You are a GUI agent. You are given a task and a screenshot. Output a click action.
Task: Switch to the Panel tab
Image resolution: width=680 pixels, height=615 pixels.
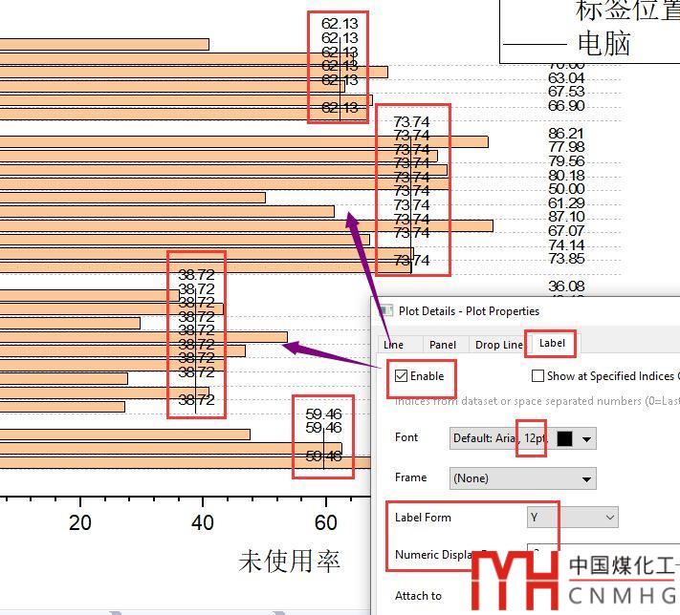coord(443,345)
